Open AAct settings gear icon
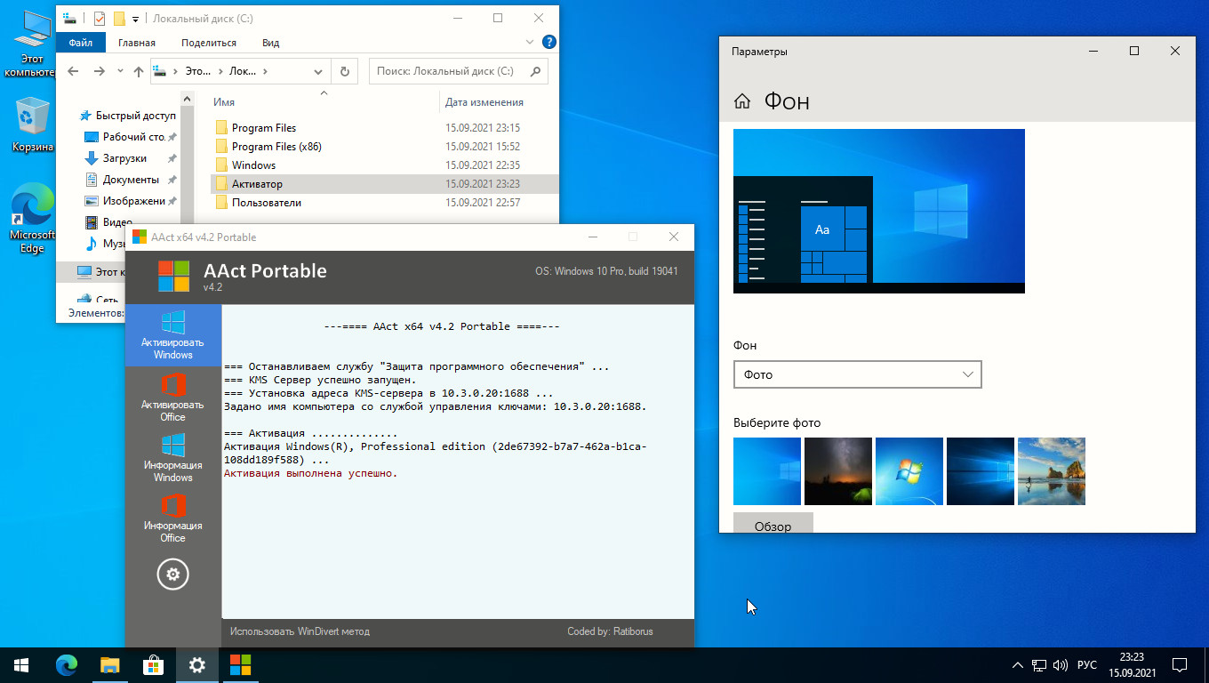Image resolution: width=1209 pixels, height=683 pixels. tap(172, 575)
